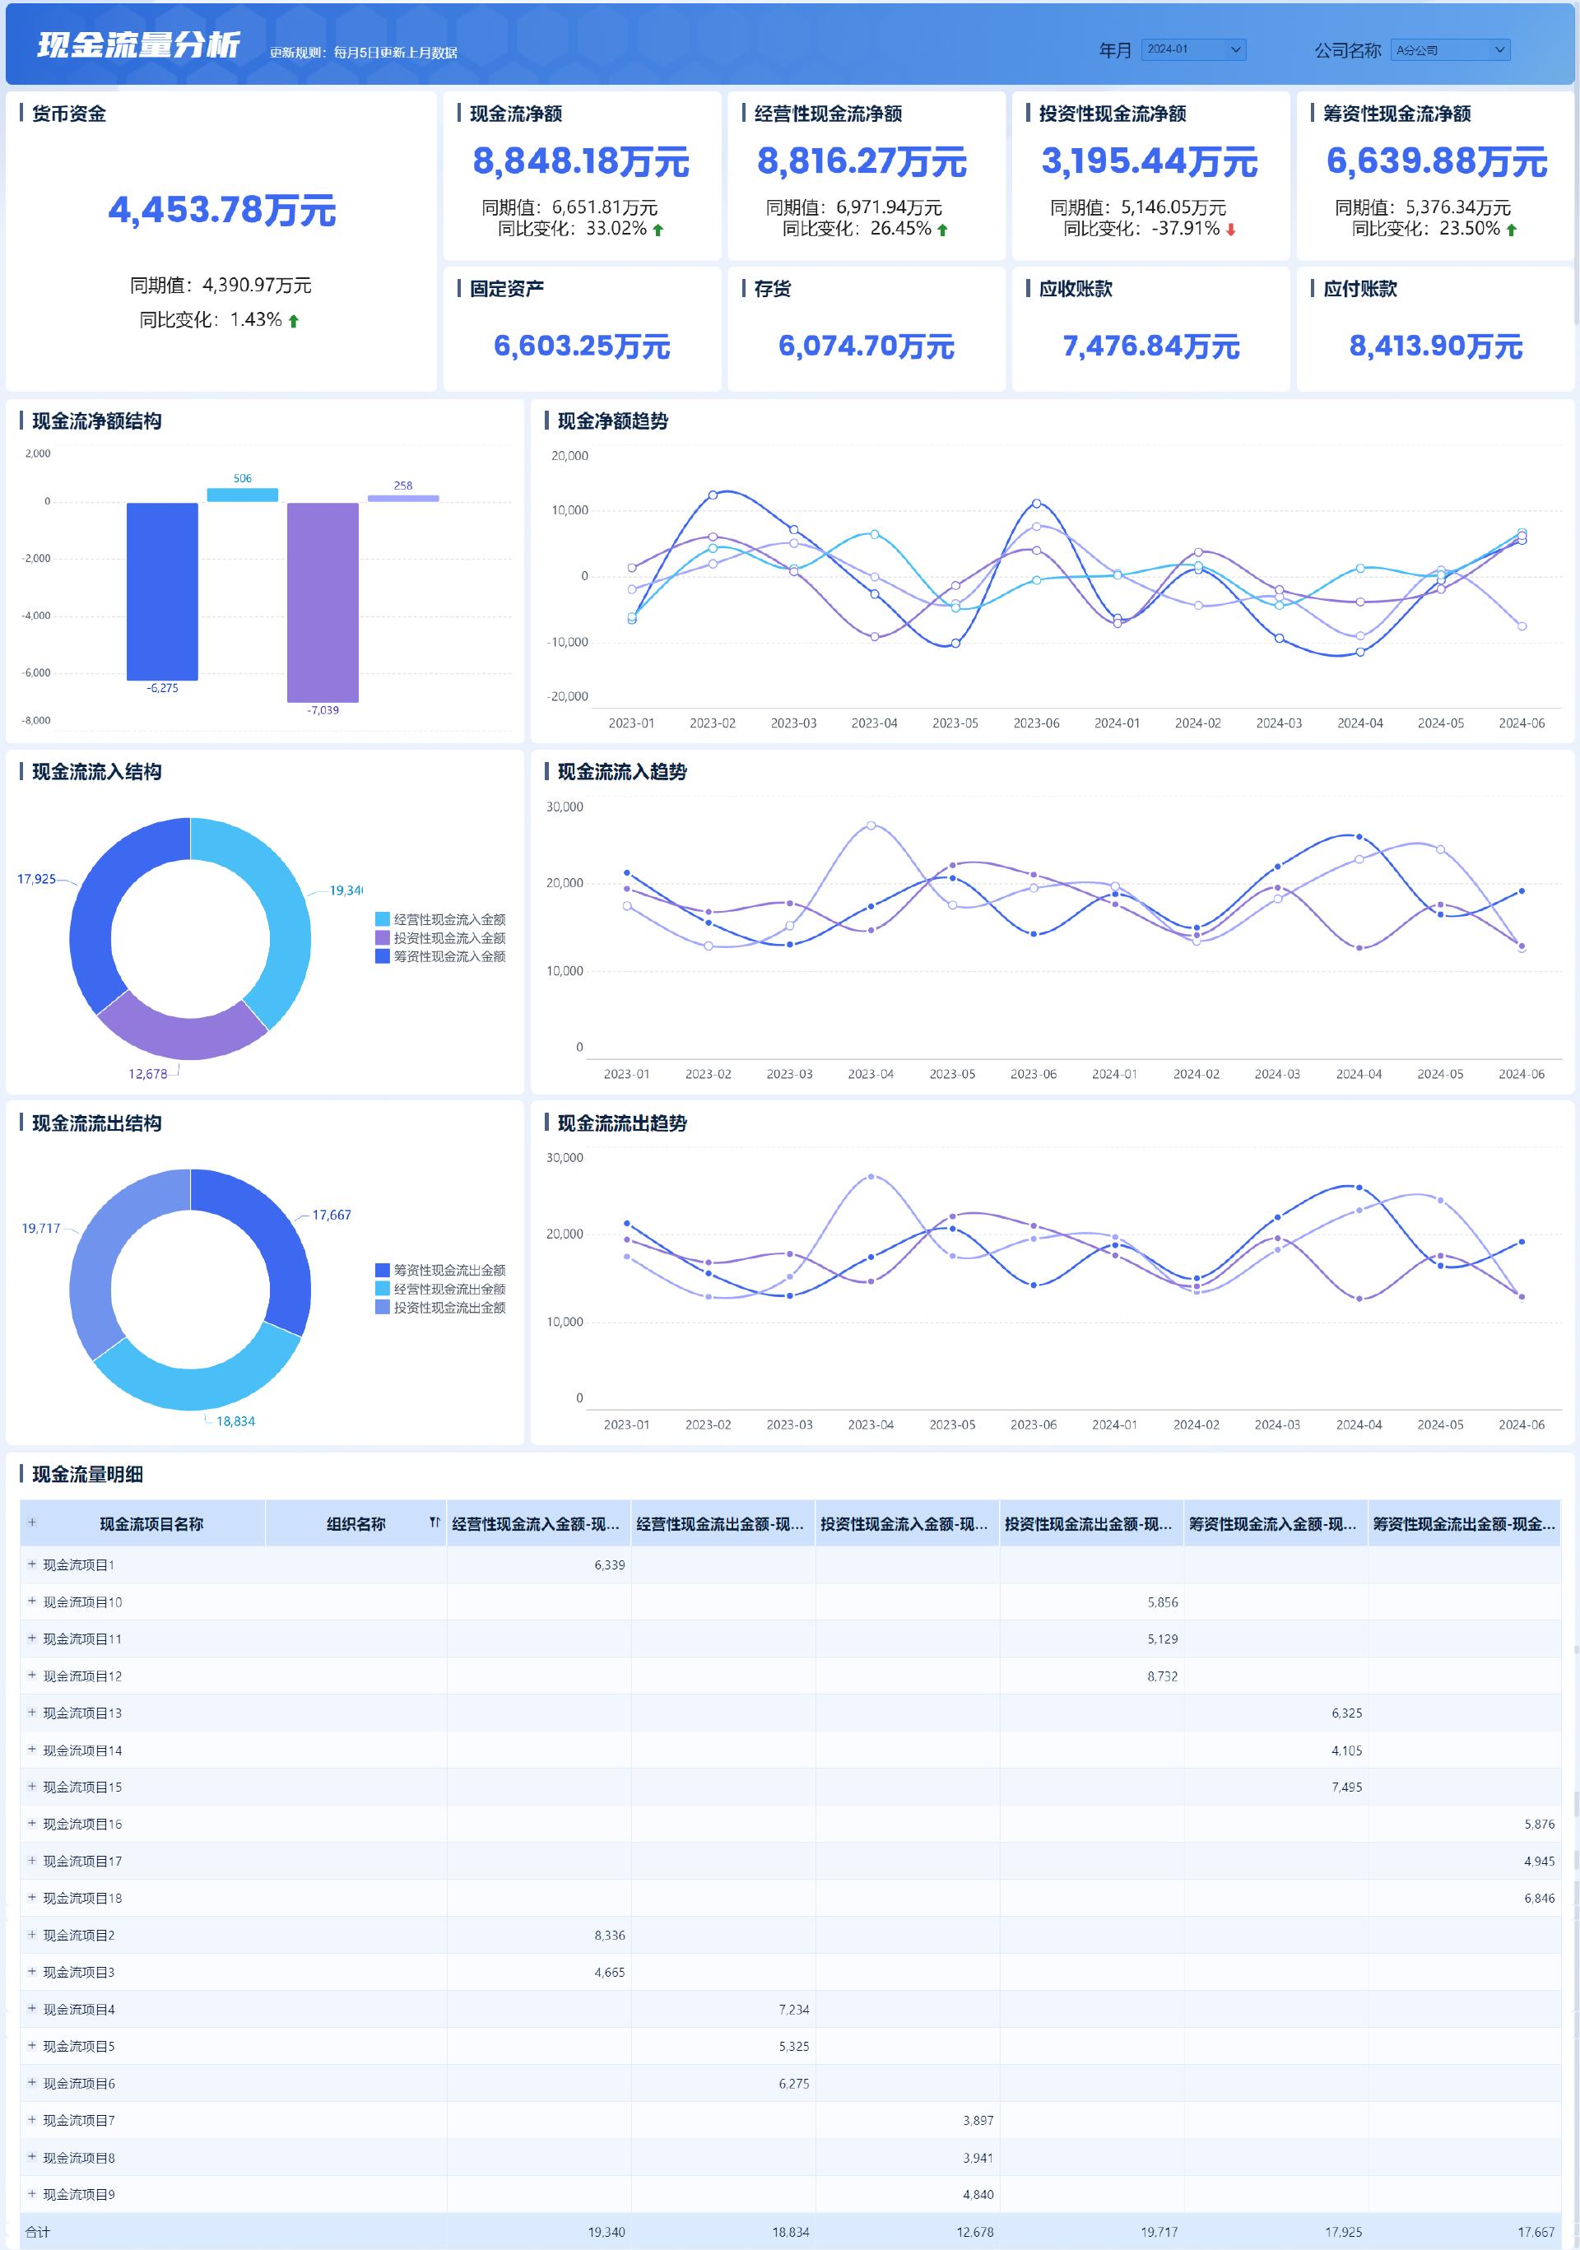Click plus icon beside 现金流项目13
Image resolution: width=1580 pixels, height=2250 pixels.
[x=32, y=1713]
